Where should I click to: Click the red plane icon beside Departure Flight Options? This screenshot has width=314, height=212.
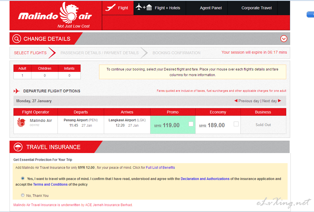click(17, 91)
